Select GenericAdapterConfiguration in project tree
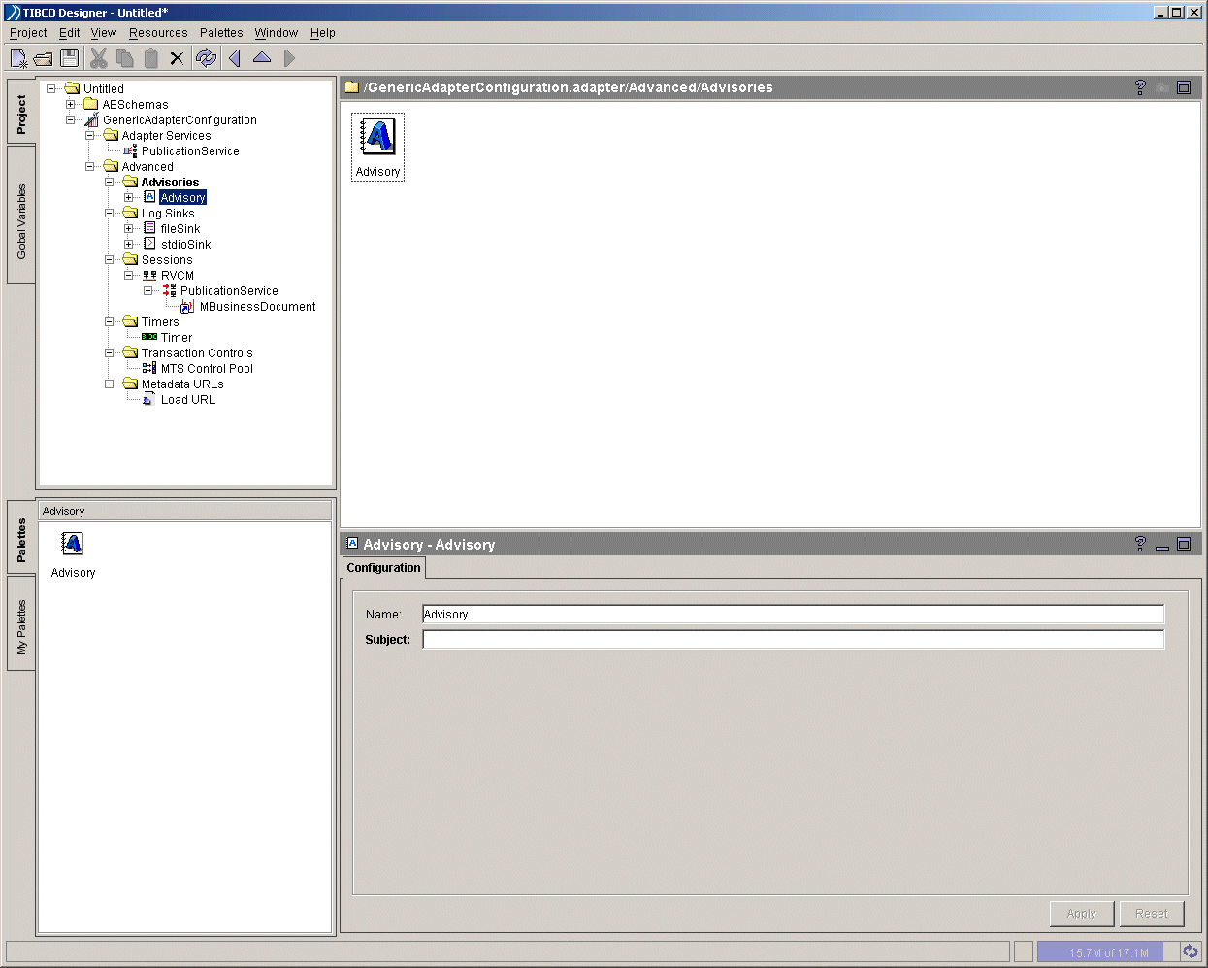This screenshot has height=968, width=1208. pyautogui.click(x=180, y=120)
